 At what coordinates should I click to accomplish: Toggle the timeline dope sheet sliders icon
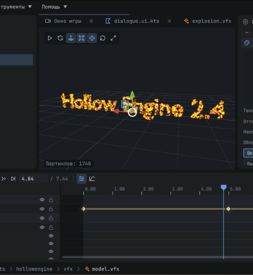tap(82, 179)
